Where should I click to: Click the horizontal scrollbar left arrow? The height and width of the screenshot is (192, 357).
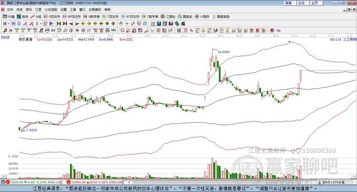click(129, 182)
